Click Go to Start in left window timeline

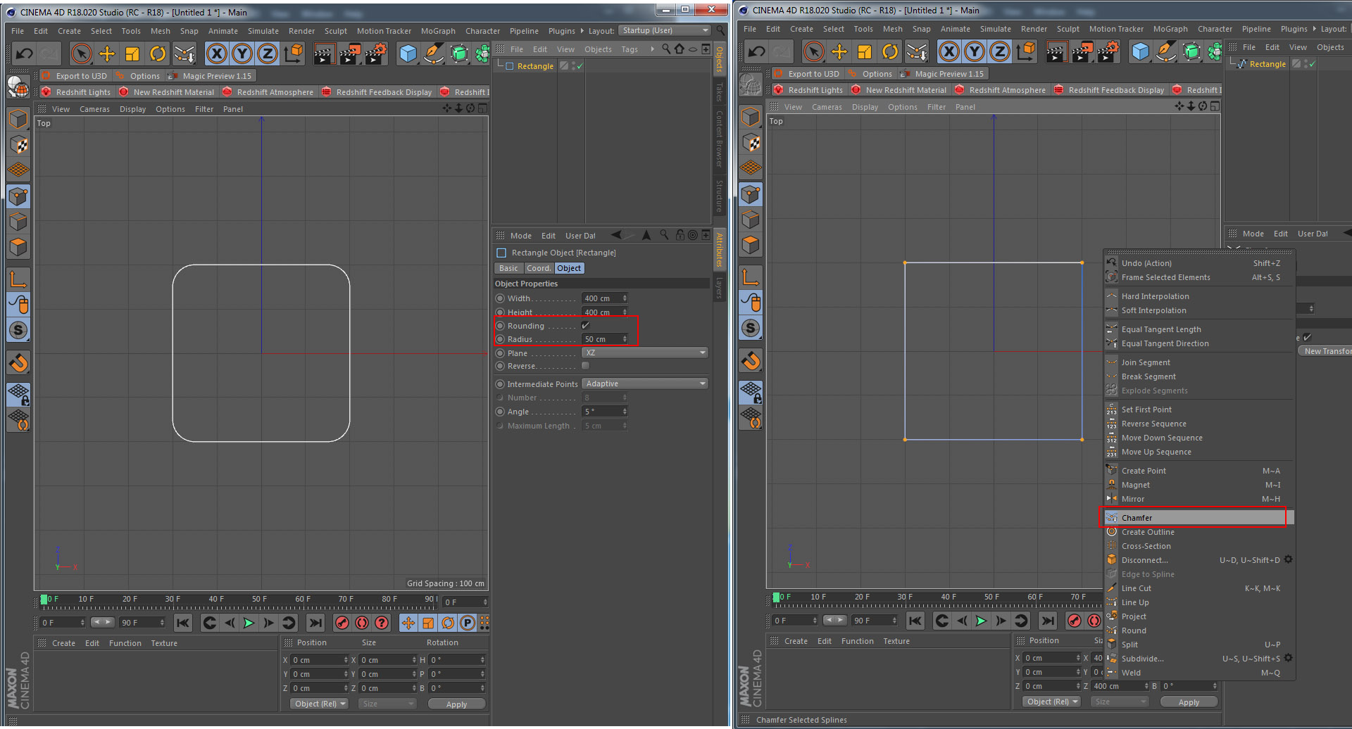pyautogui.click(x=183, y=623)
